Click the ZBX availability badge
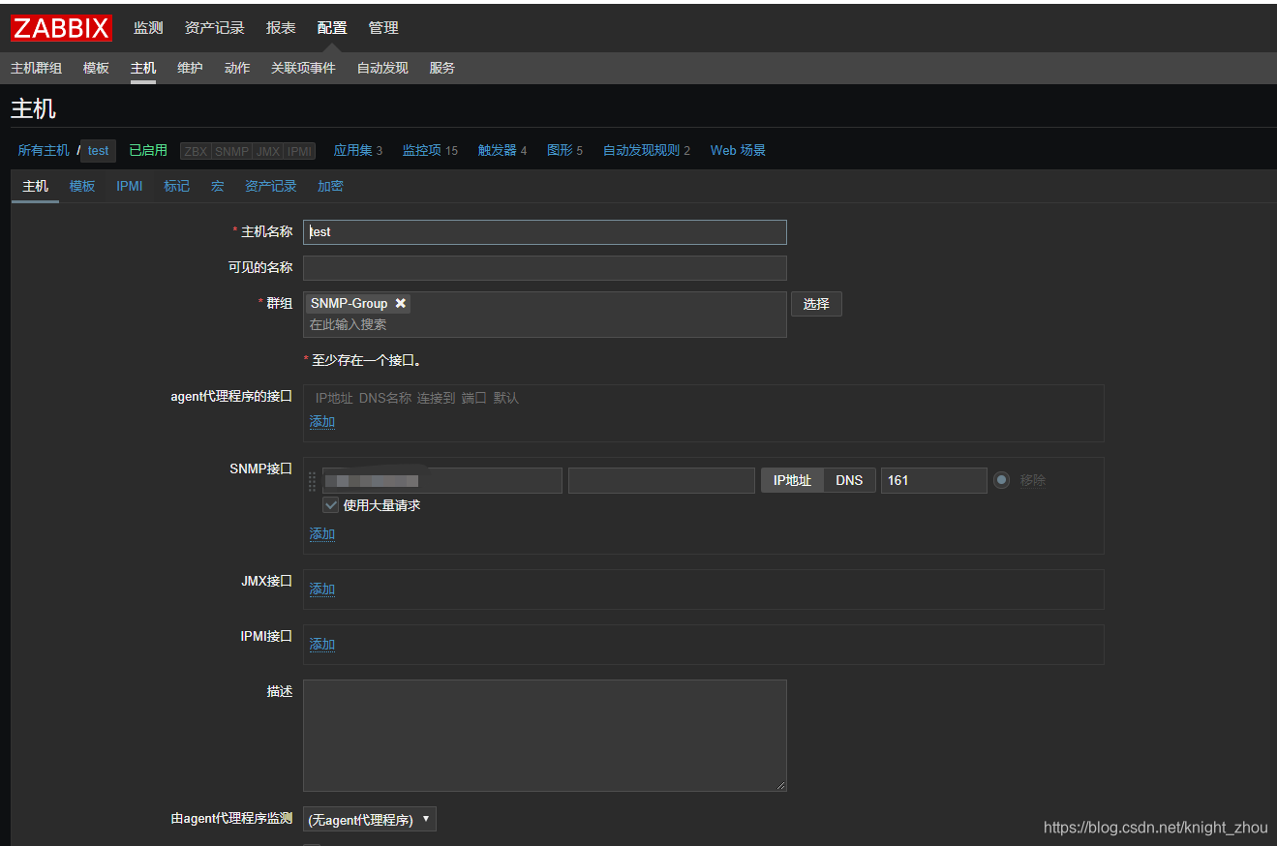 click(196, 151)
